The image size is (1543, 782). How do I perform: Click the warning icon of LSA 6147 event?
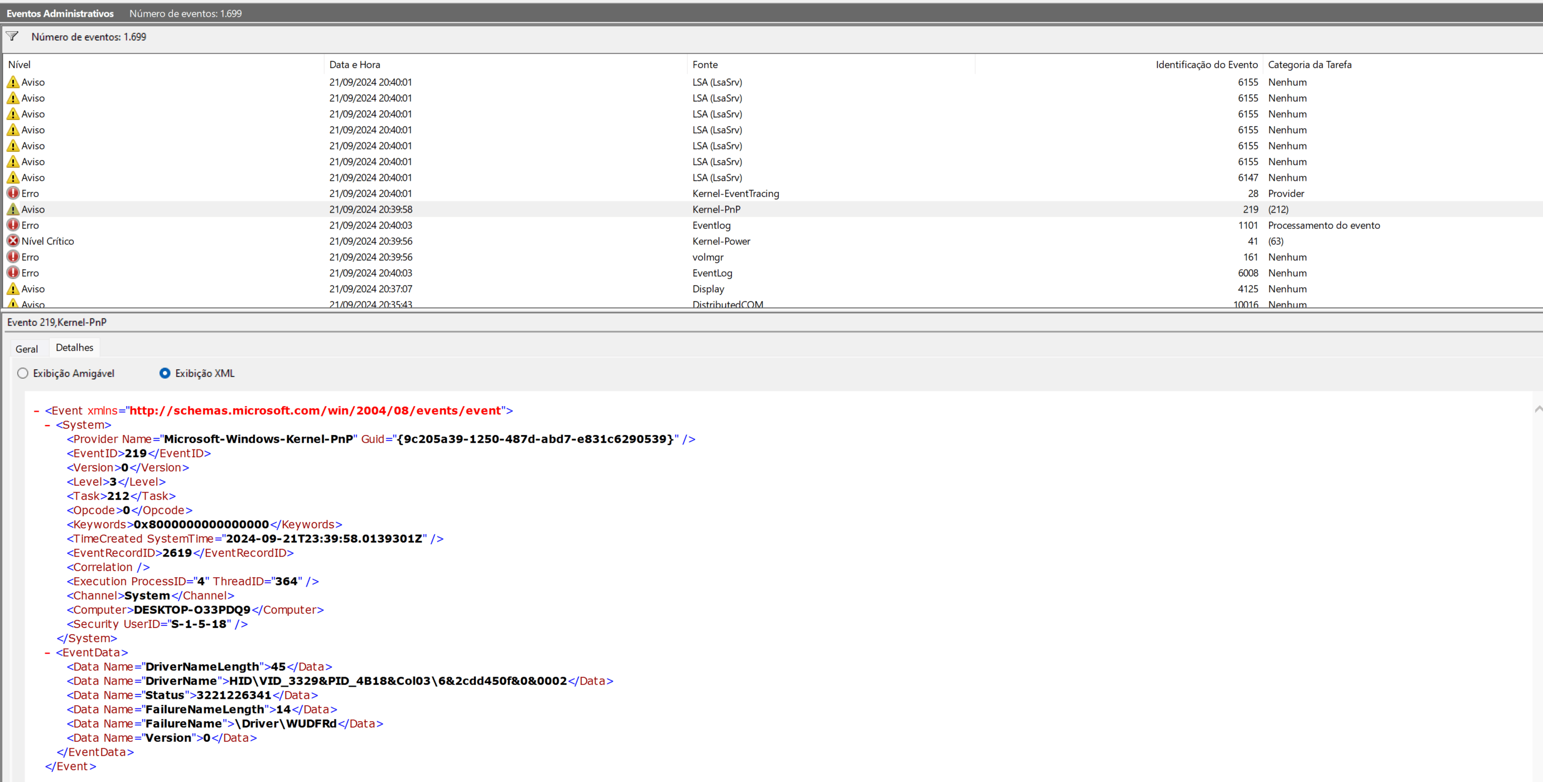13,177
